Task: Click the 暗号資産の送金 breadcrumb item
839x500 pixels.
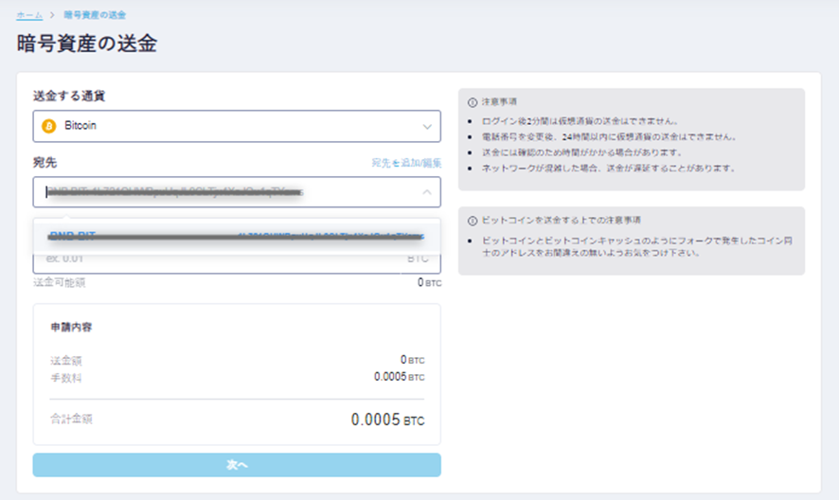Action: [x=95, y=15]
